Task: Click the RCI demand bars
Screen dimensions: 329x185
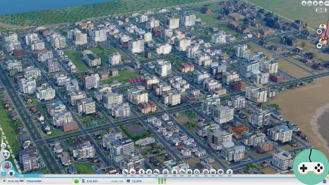Action: pos(162,181)
